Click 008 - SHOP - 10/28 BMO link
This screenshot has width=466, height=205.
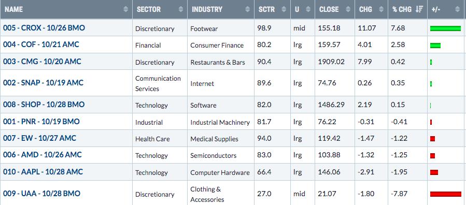[44, 105]
